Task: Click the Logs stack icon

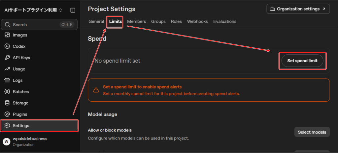Action: (x=7, y=80)
